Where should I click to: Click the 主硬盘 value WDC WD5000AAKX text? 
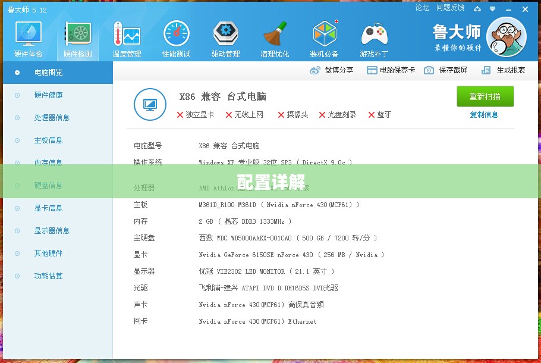pyautogui.click(x=288, y=238)
